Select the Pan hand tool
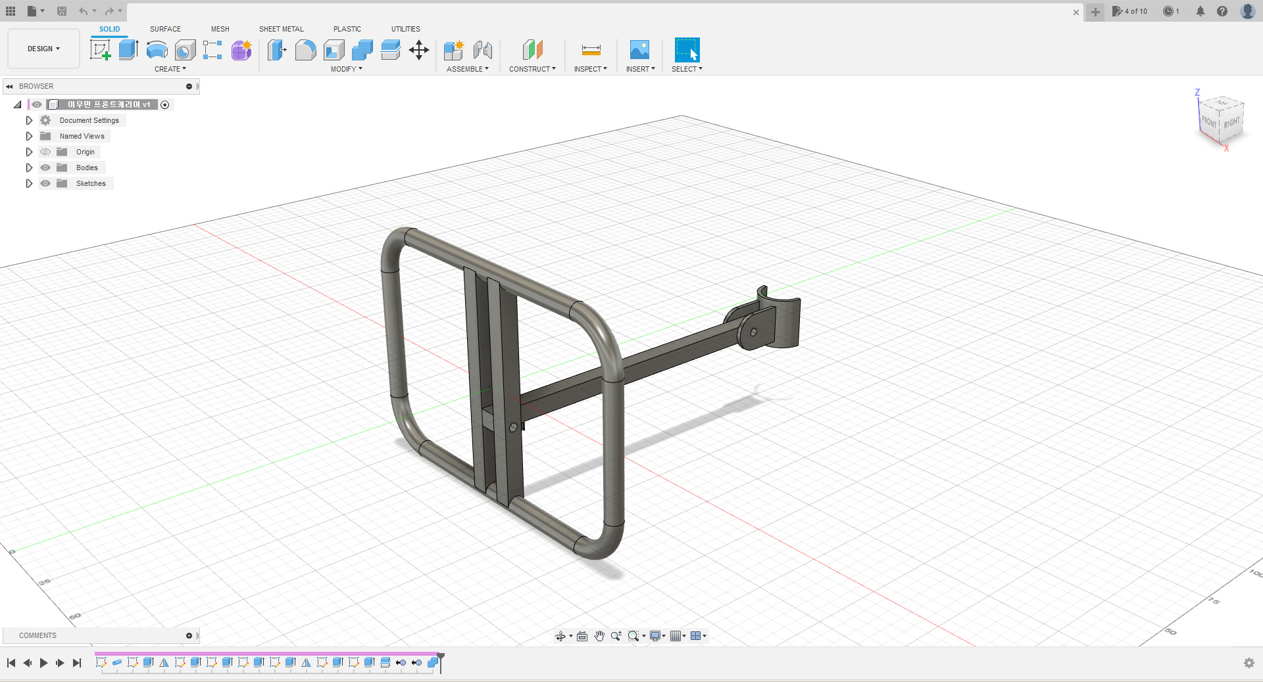 point(599,636)
